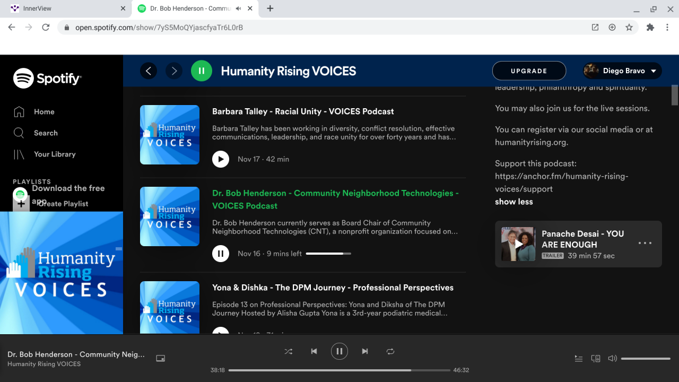This screenshot has width=679, height=382.
Task: View site info via padlock icon
Action: pyautogui.click(x=67, y=28)
